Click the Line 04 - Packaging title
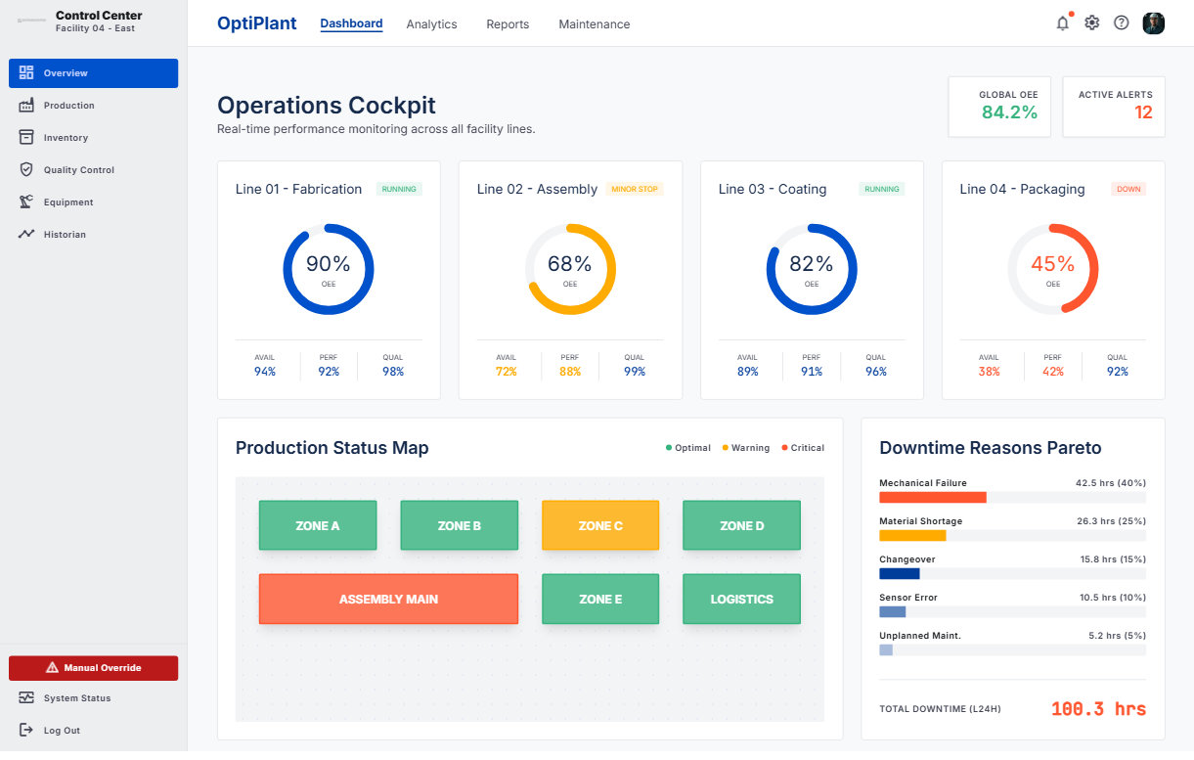 point(1022,189)
